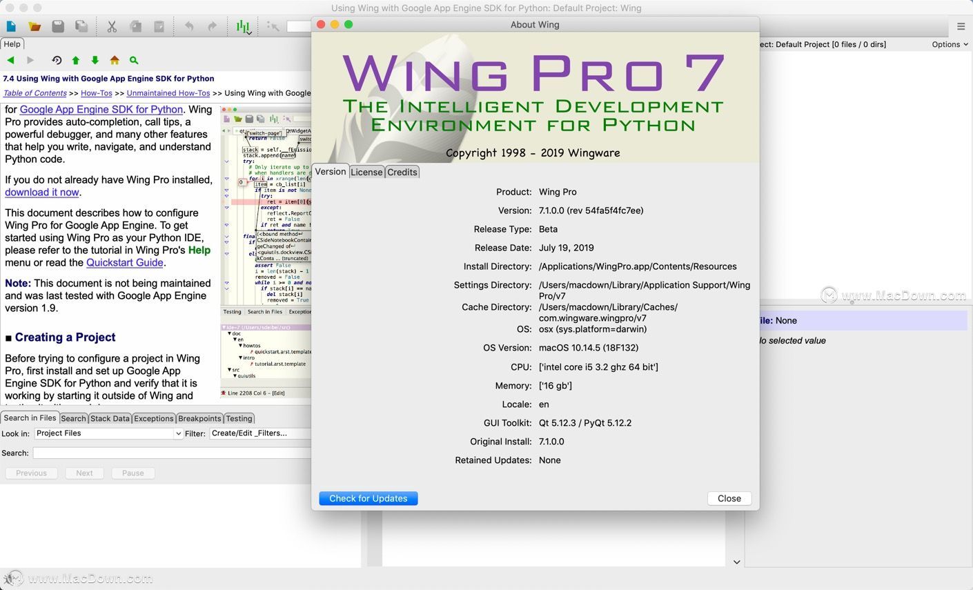Switch to Search in Files tab
Screen dimensions: 973x590
tap(30, 418)
